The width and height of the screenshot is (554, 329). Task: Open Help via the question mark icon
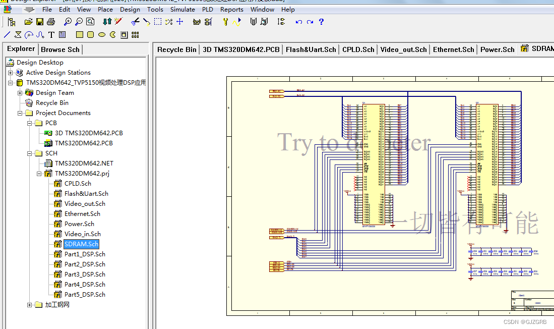tap(321, 22)
